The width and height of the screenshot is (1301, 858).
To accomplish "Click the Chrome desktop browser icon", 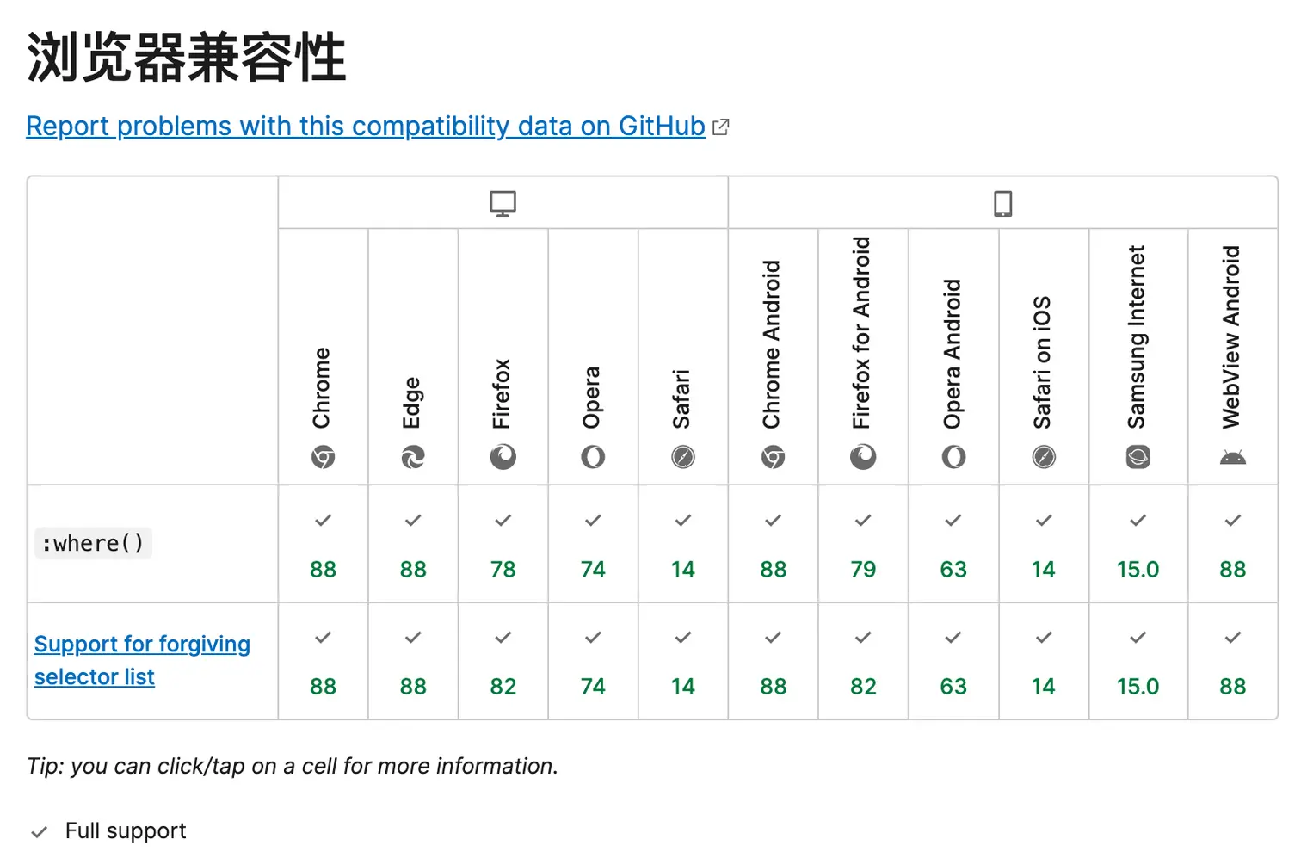I will click(x=323, y=457).
